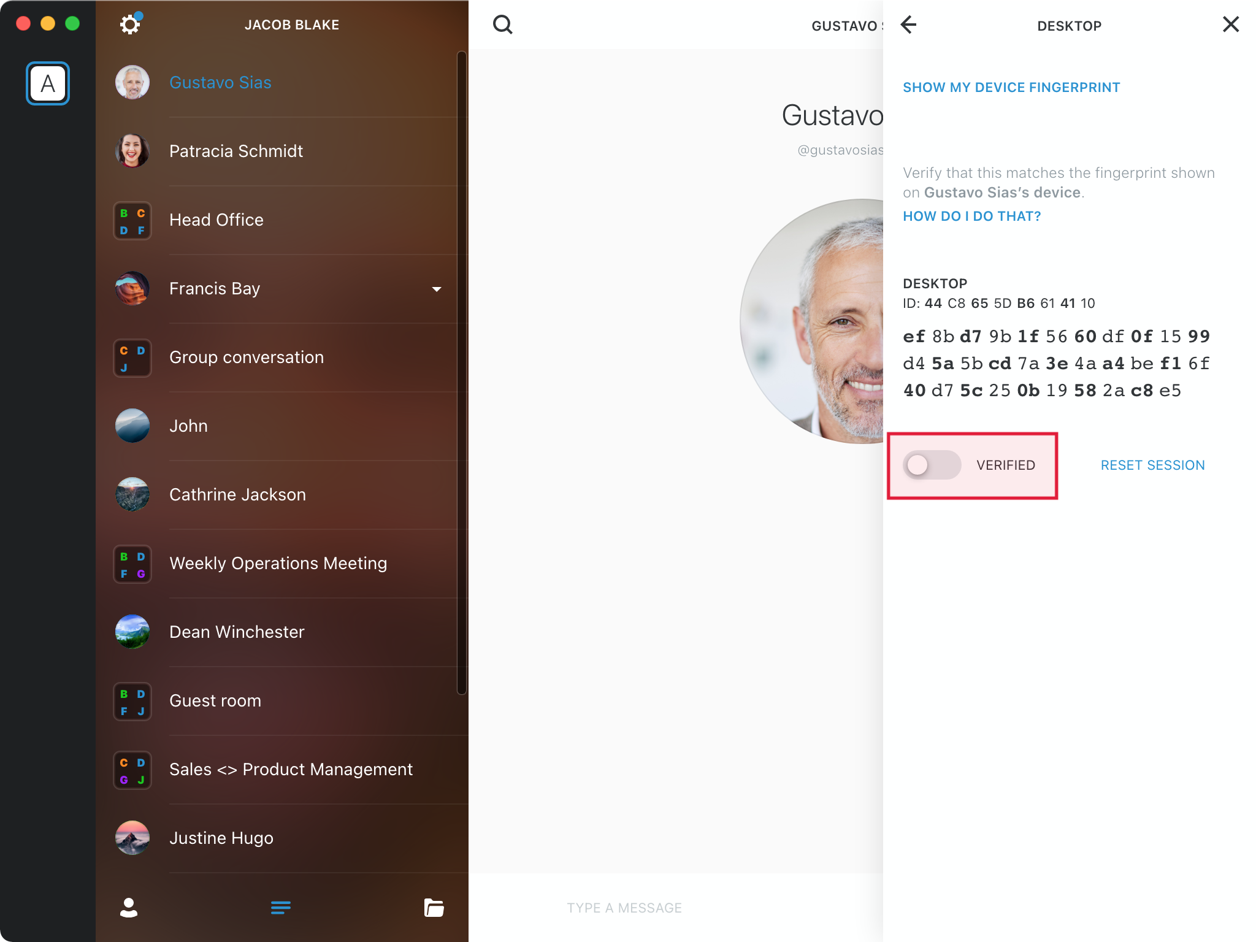Click the search magnifier icon
The width and height of the screenshot is (1256, 942).
point(503,25)
